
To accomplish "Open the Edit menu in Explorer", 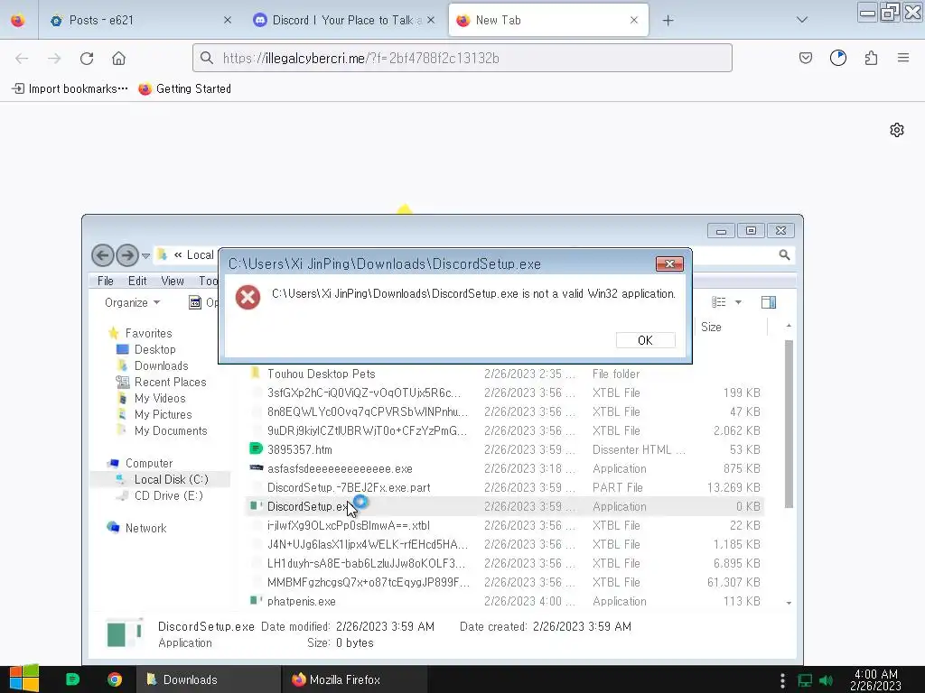I will point(137,282).
